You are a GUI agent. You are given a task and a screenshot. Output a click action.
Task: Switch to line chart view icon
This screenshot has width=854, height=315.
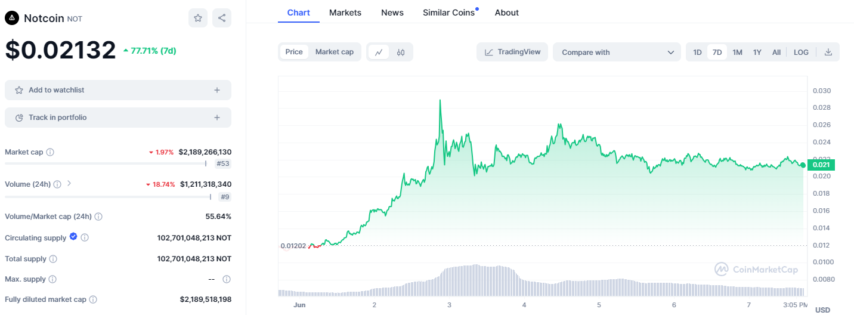coord(379,52)
